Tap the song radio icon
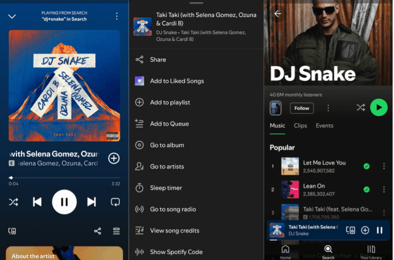This screenshot has width=394, height=260. click(x=139, y=209)
